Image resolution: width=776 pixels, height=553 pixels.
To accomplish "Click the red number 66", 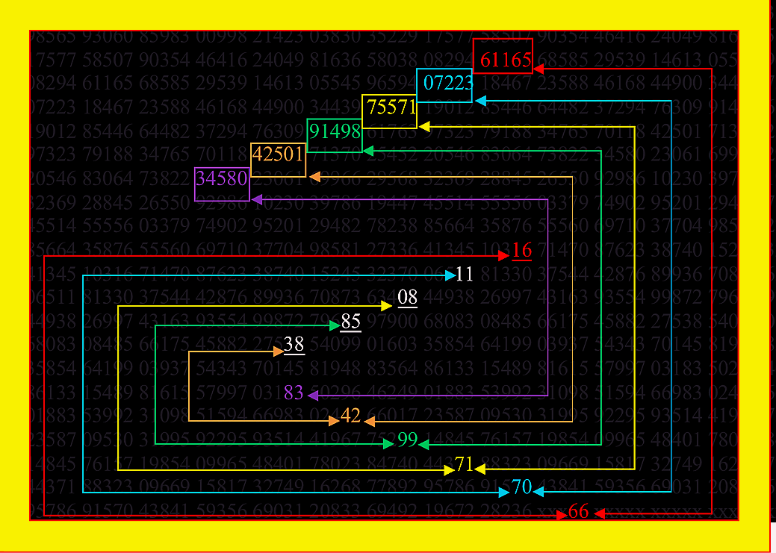I will (579, 512).
